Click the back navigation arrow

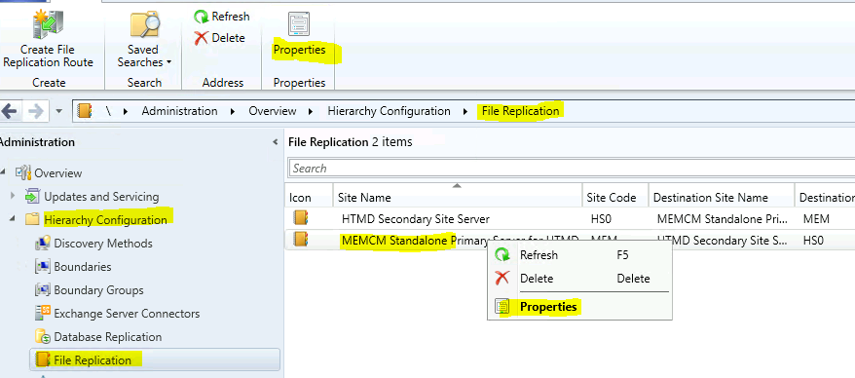click(9, 112)
